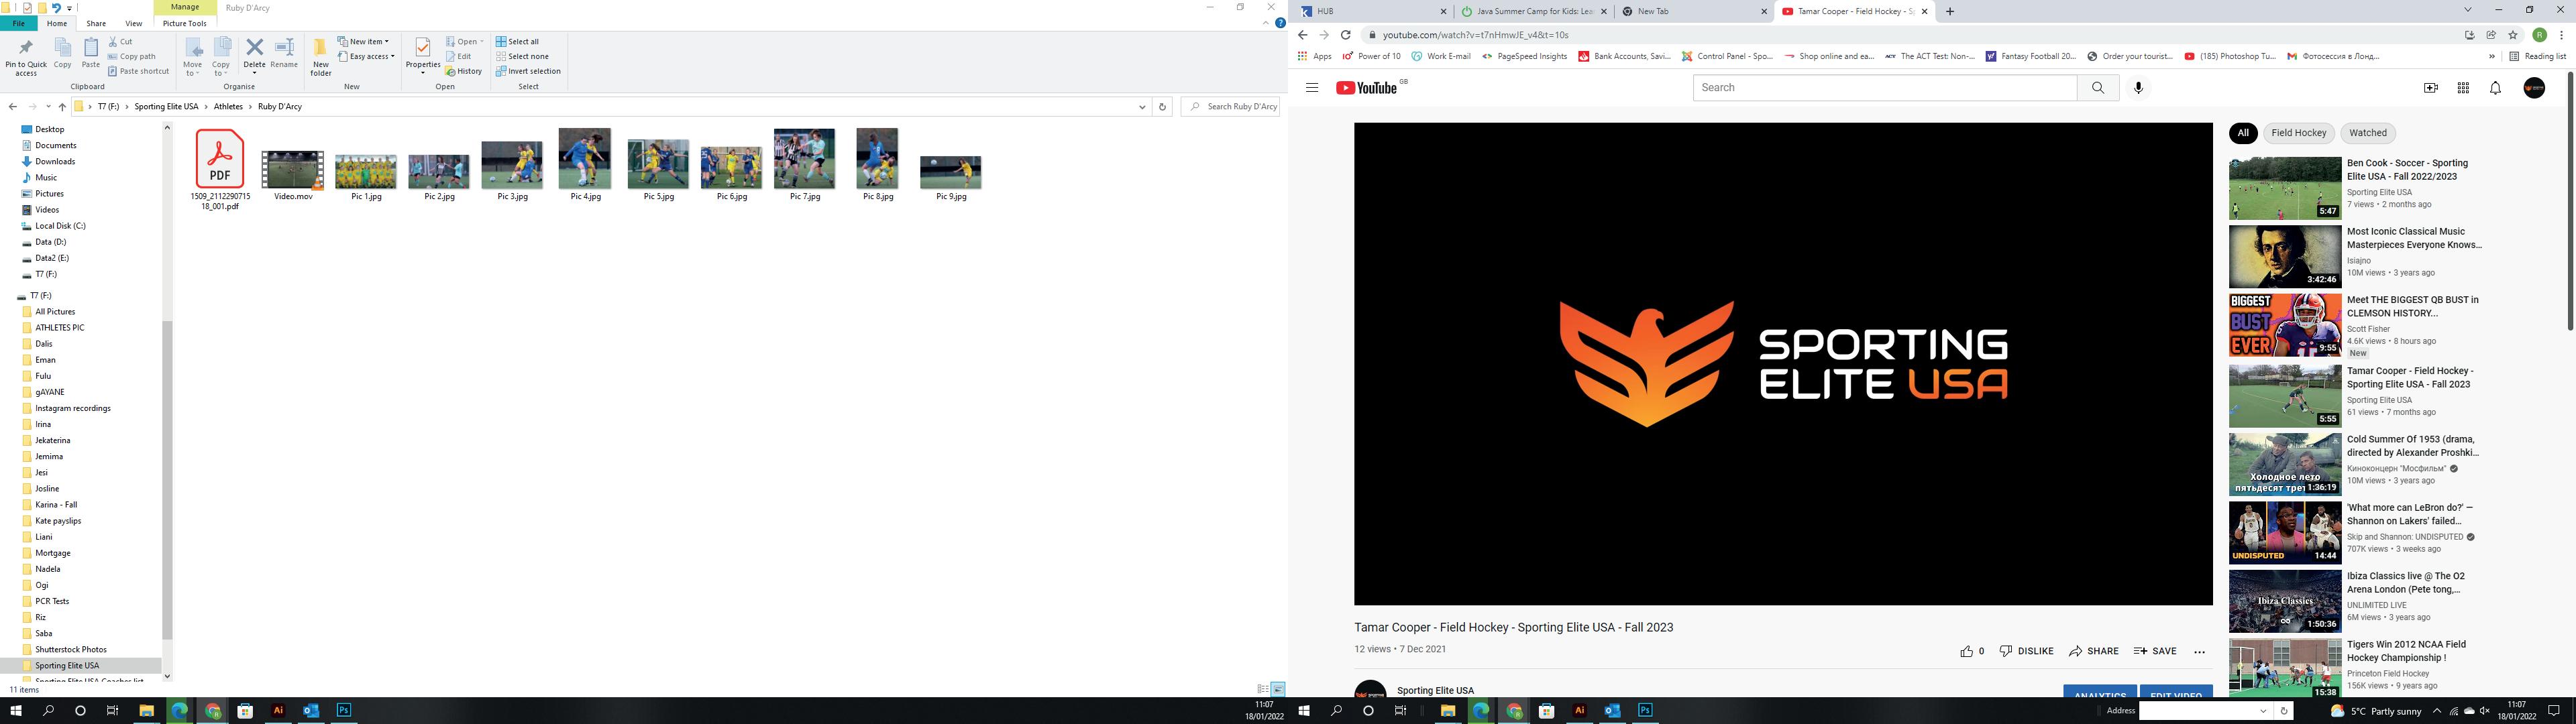Open the Video.mov file thumbnail
Screen dimensions: 2576x724
pyautogui.click(x=293, y=170)
